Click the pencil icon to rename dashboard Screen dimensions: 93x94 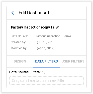pos(58,27)
